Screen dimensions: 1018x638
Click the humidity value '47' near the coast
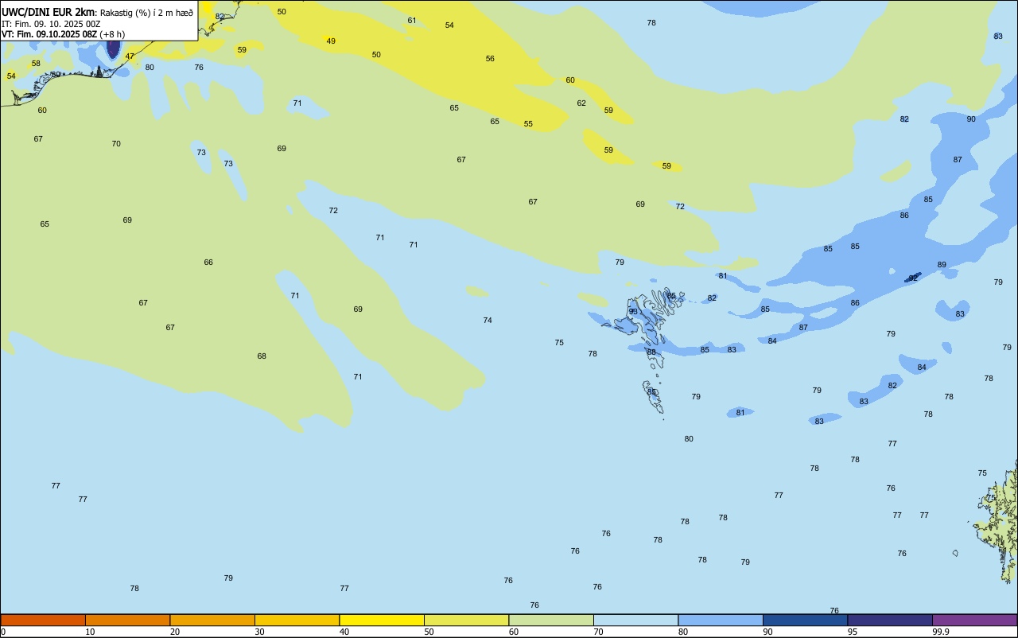pos(130,56)
